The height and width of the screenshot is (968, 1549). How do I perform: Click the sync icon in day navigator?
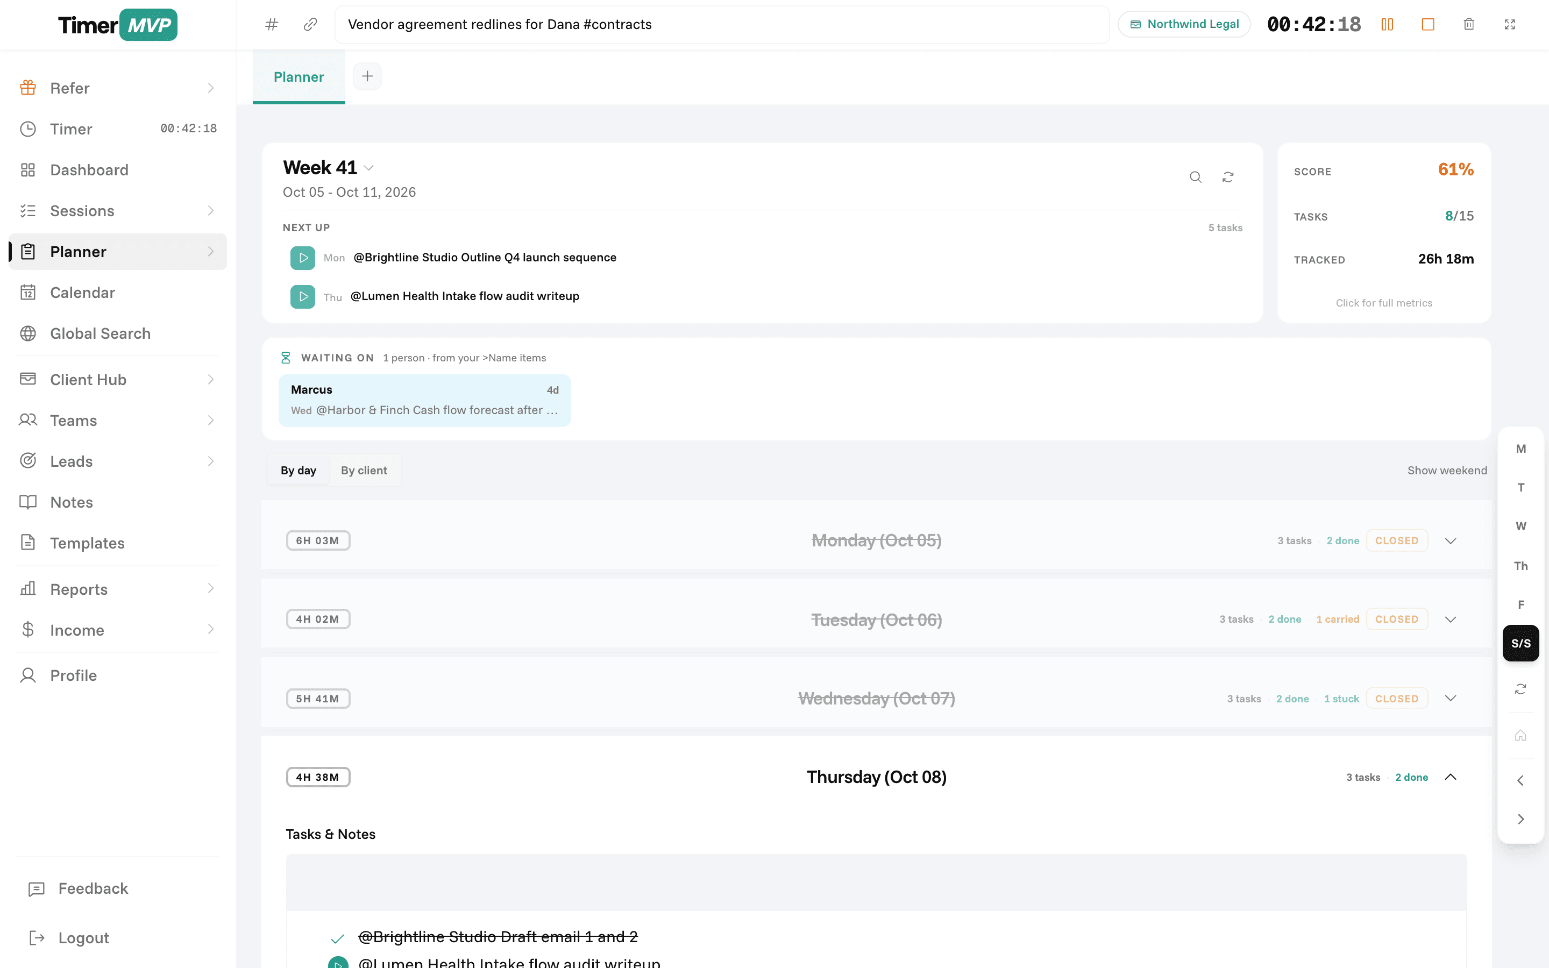click(x=1521, y=689)
